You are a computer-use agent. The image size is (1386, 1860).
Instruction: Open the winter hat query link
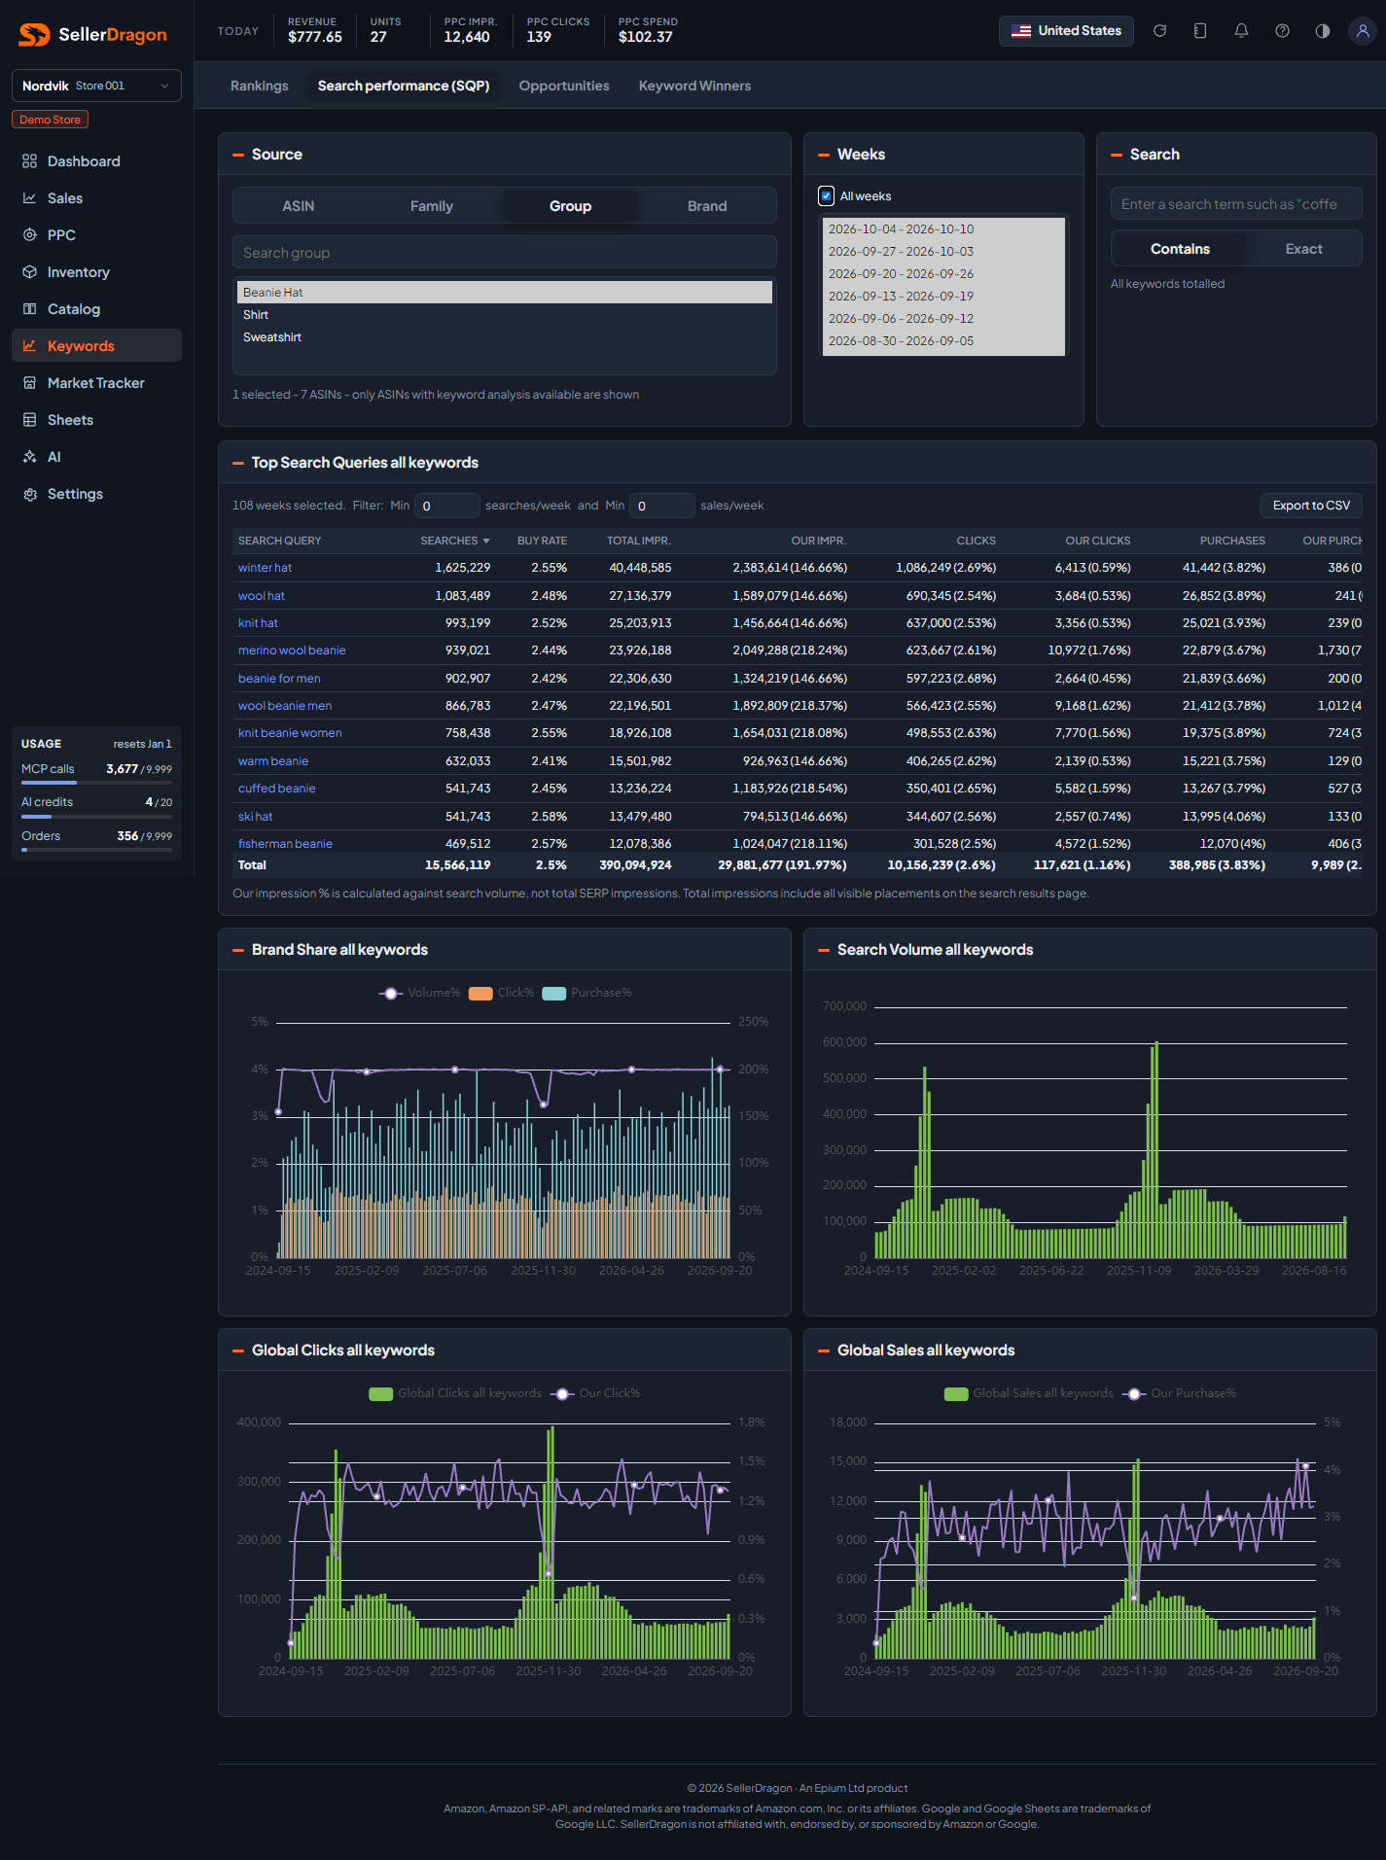(265, 568)
